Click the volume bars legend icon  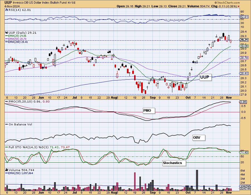pyautogui.click(x=7, y=170)
